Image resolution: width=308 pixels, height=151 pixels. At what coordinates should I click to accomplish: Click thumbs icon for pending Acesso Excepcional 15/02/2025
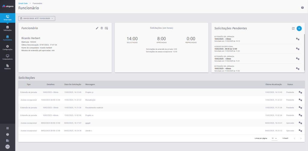pyautogui.click(x=298, y=49)
